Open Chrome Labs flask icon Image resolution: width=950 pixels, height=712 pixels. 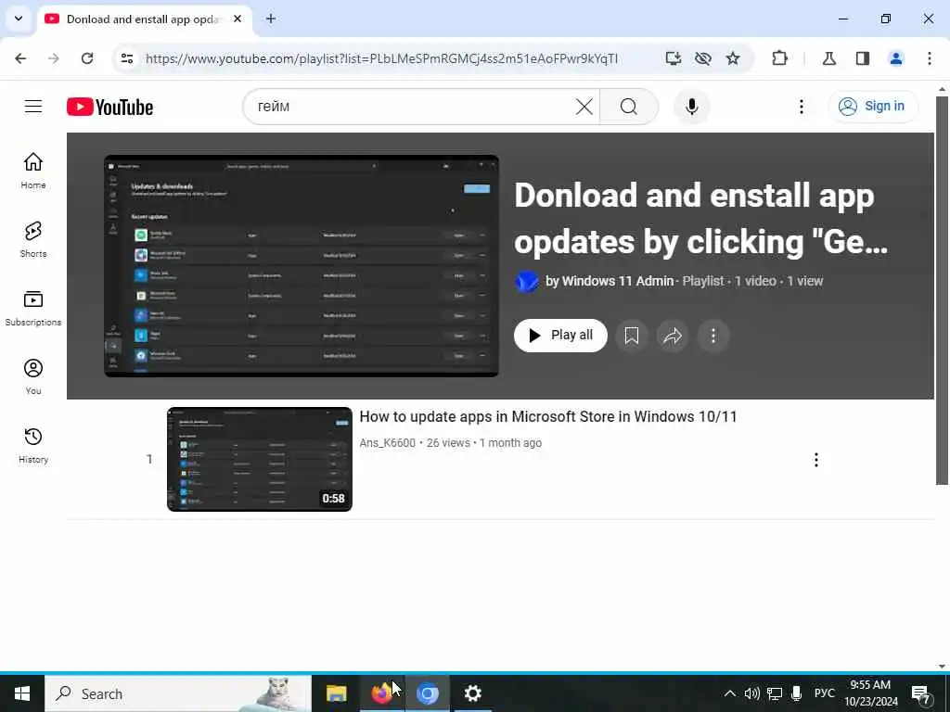coord(828,58)
